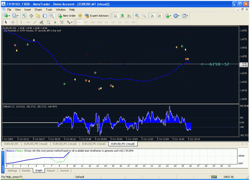Choose the Text 'A' drawing tool
The height and width of the screenshot is (180, 250).
tap(55, 22)
